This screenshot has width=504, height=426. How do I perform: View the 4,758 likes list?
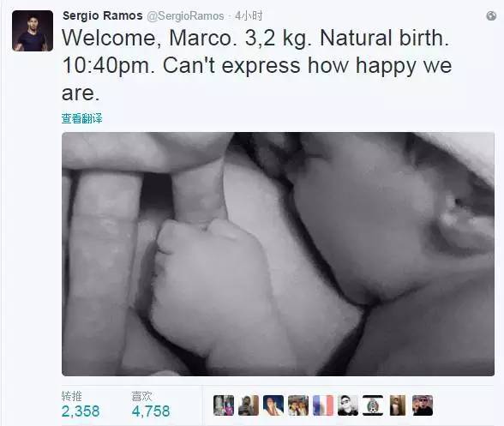click(151, 411)
